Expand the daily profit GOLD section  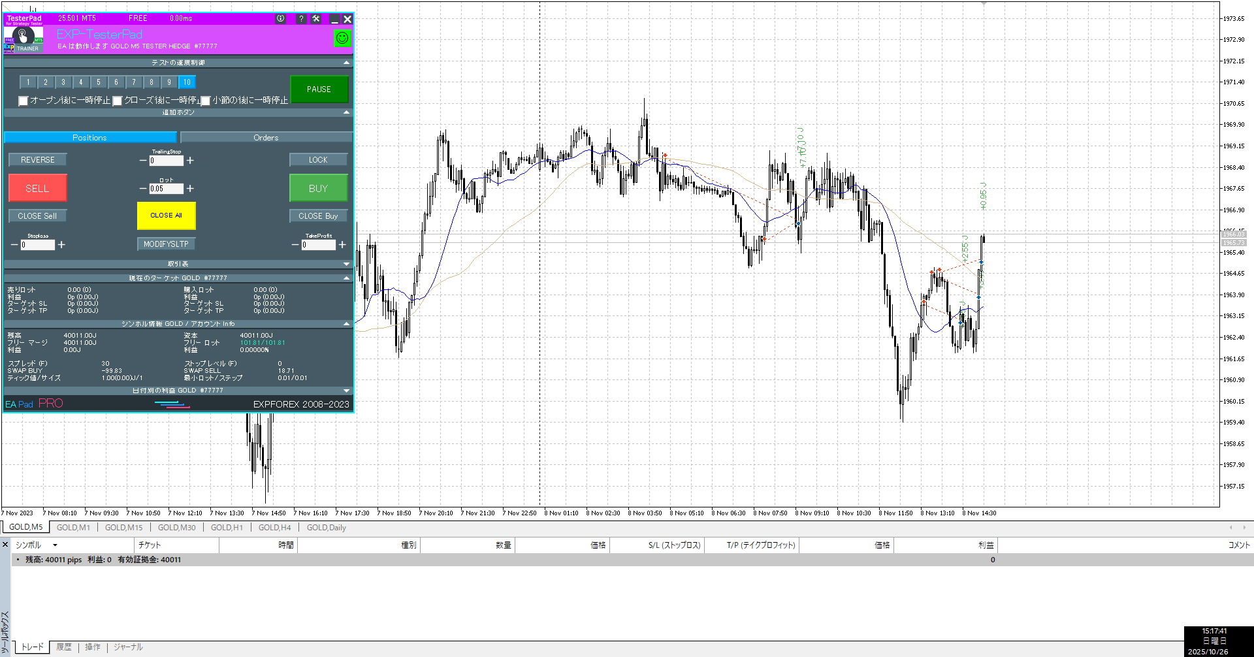(x=346, y=391)
